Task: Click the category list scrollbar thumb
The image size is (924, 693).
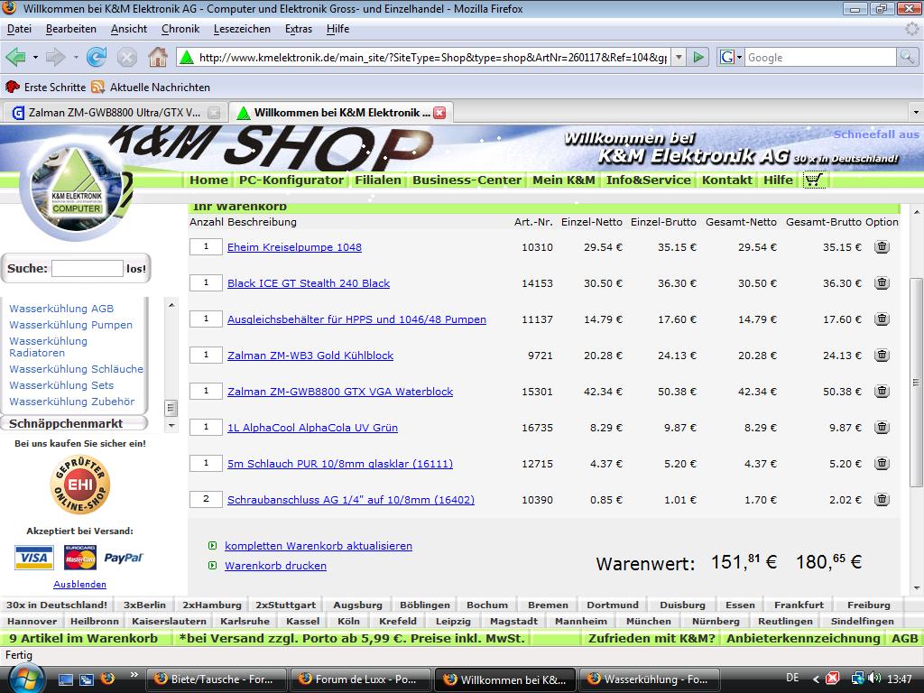Action: coord(171,408)
